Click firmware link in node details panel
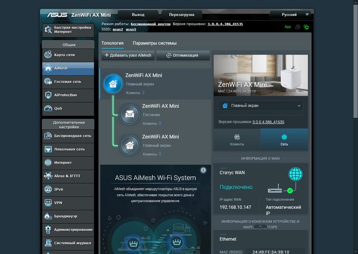This screenshot has height=254, width=358. pyautogui.click(x=268, y=122)
